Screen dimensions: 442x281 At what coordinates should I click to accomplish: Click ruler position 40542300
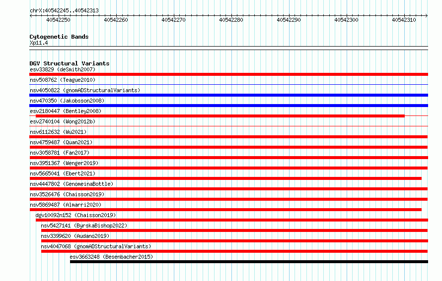pyautogui.click(x=346, y=20)
